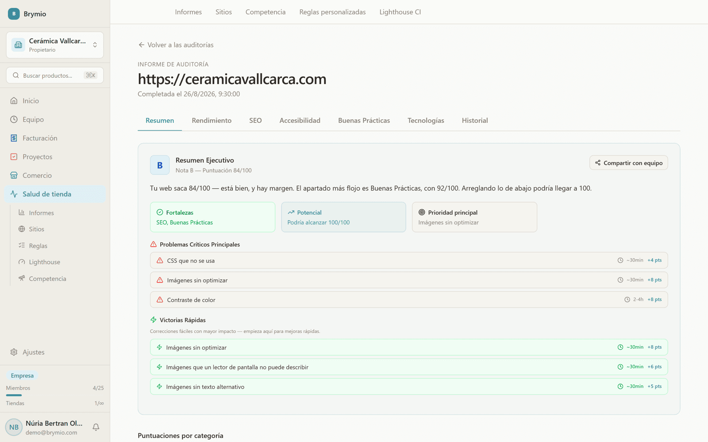Screen dimensions: 708x442
Task: Open the Buenas Prácticas tab
Action: click(364, 120)
